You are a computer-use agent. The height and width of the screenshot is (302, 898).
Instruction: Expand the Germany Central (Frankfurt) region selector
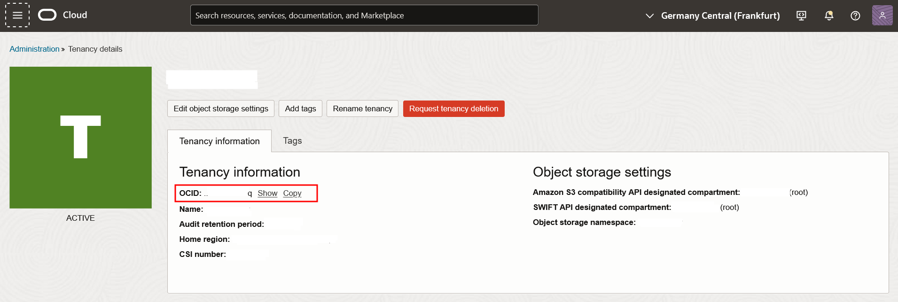[713, 15]
